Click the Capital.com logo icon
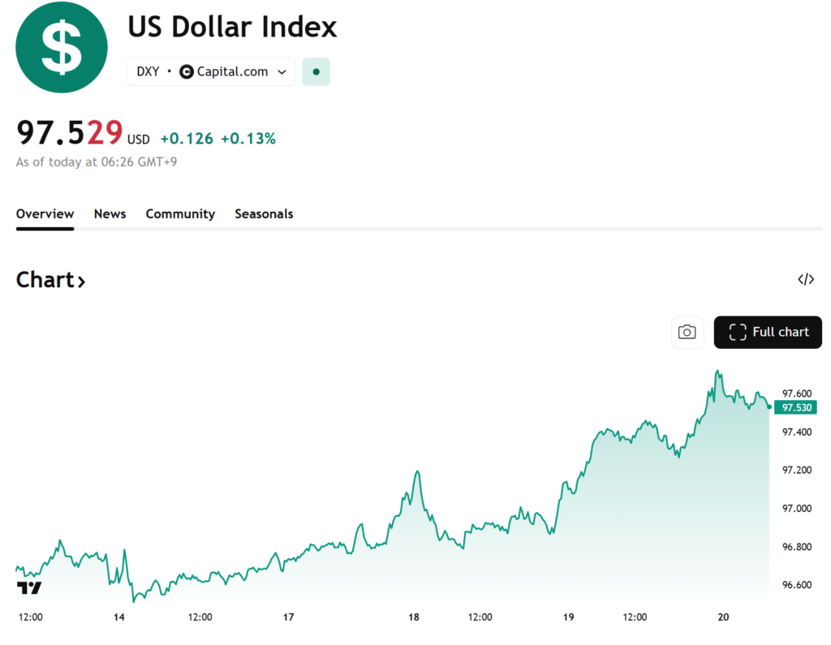Image resolution: width=831 pixels, height=645 pixels. (x=187, y=71)
